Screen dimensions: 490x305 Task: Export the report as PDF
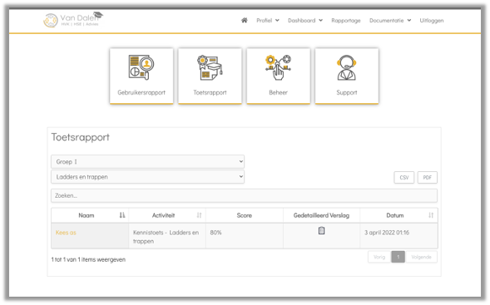(427, 177)
